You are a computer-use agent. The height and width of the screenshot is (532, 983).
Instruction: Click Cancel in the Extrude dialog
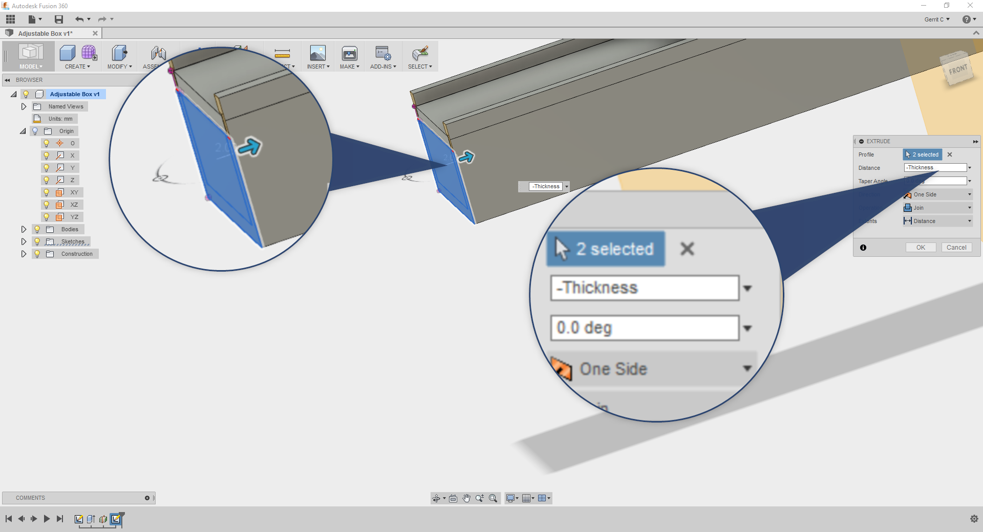tap(956, 248)
